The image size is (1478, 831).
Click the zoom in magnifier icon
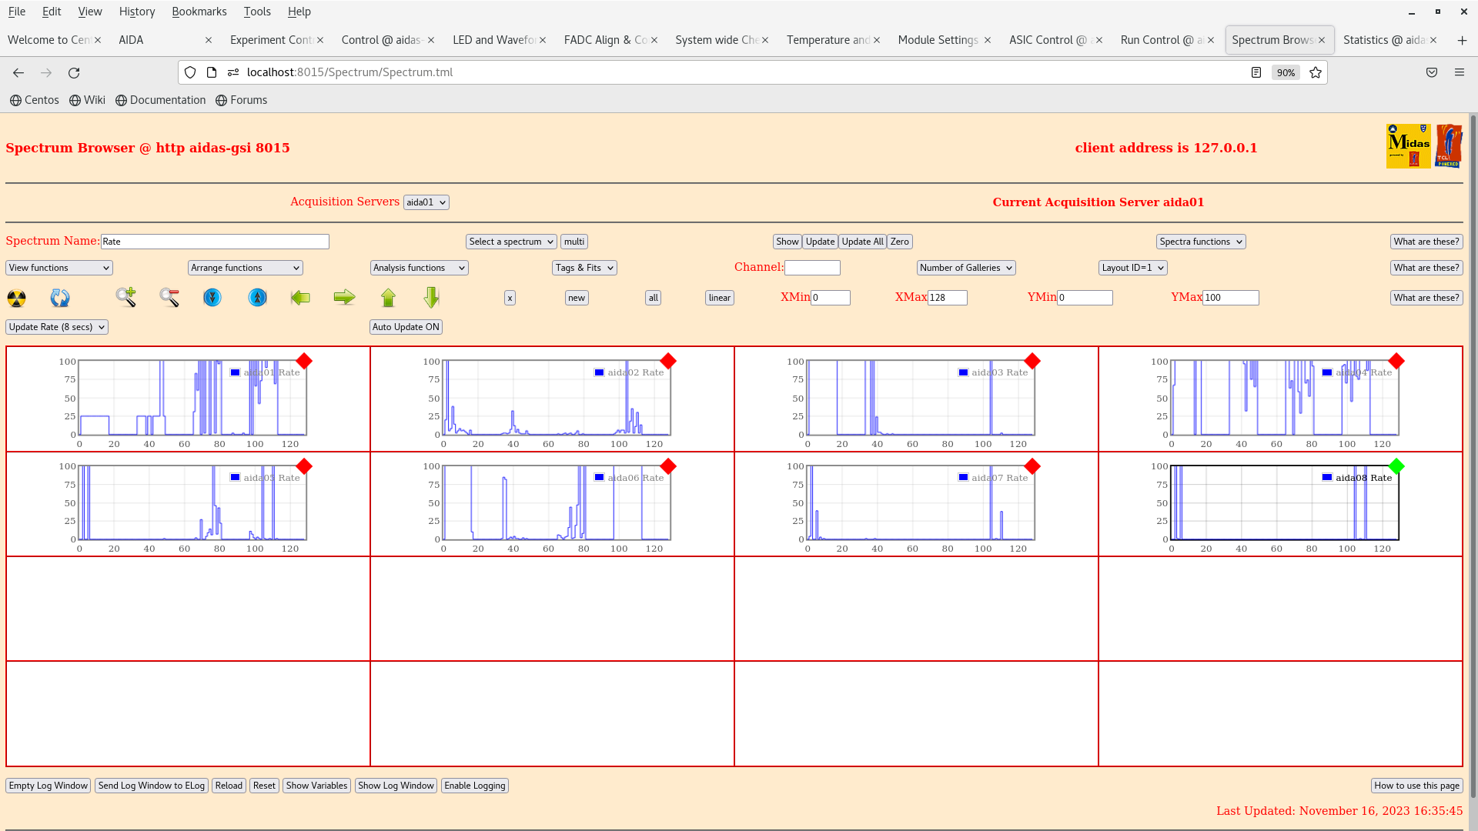click(x=125, y=297)
